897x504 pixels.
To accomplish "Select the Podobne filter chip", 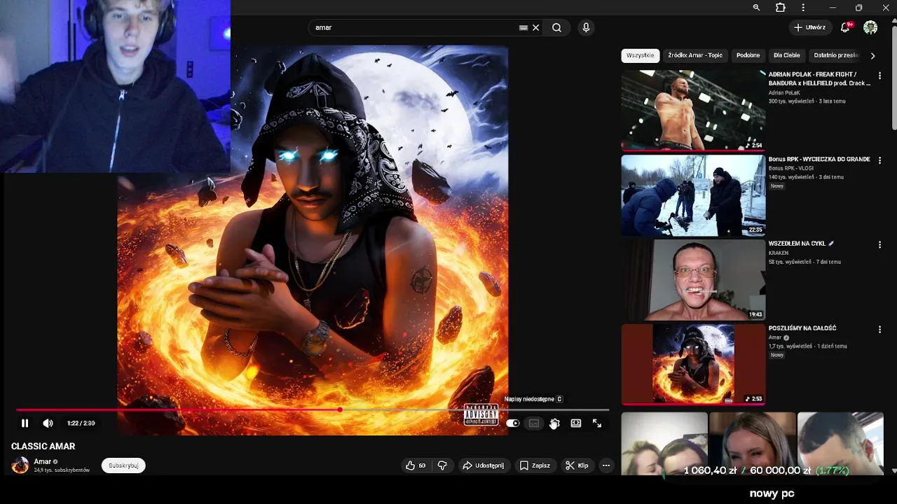I will coord(748,55).
